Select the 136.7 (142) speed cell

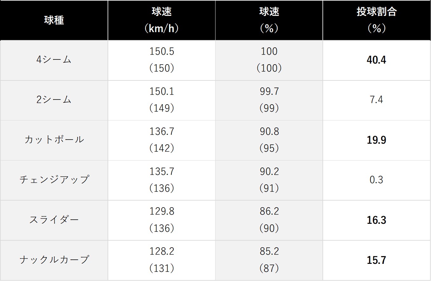coord(162,140)
